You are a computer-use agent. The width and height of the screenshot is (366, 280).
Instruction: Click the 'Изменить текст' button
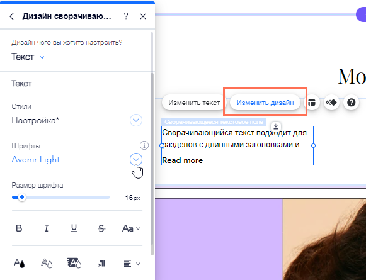pos(194,103)
